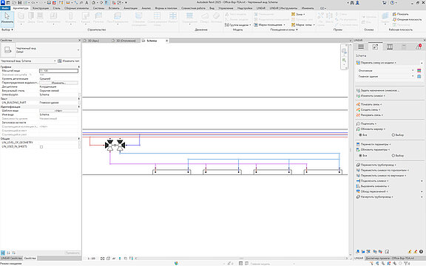The width and height of the screenshot is (426, 266).
Task: Click the Шаблон вида <Нет> button
Action: pyautogui.click(x=58, y=111)
